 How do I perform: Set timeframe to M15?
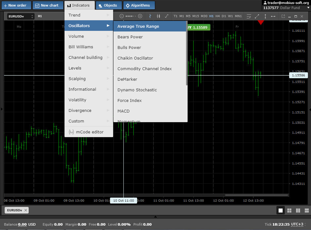[196, 16]
